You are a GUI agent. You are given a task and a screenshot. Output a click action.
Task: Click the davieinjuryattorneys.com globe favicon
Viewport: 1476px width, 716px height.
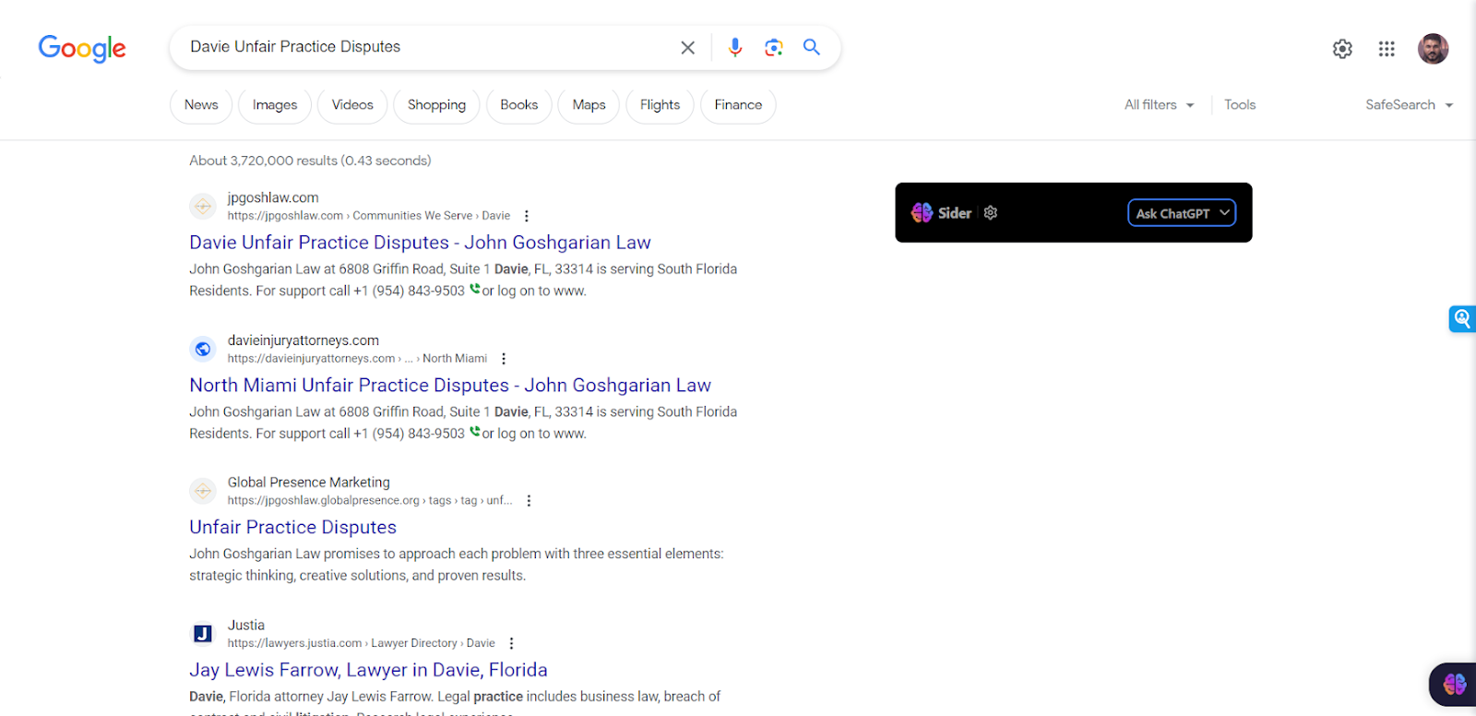203,349
